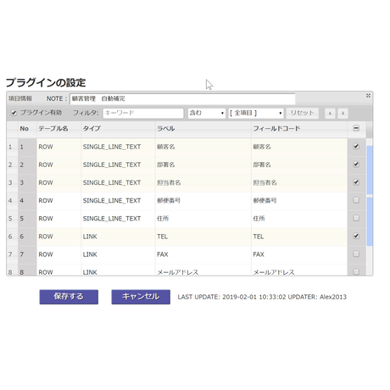Toggle the プラグイン有効 checkbox
The width and height of the screenshot is (390, 390).
pyautogui.click(x=14, y=113)
